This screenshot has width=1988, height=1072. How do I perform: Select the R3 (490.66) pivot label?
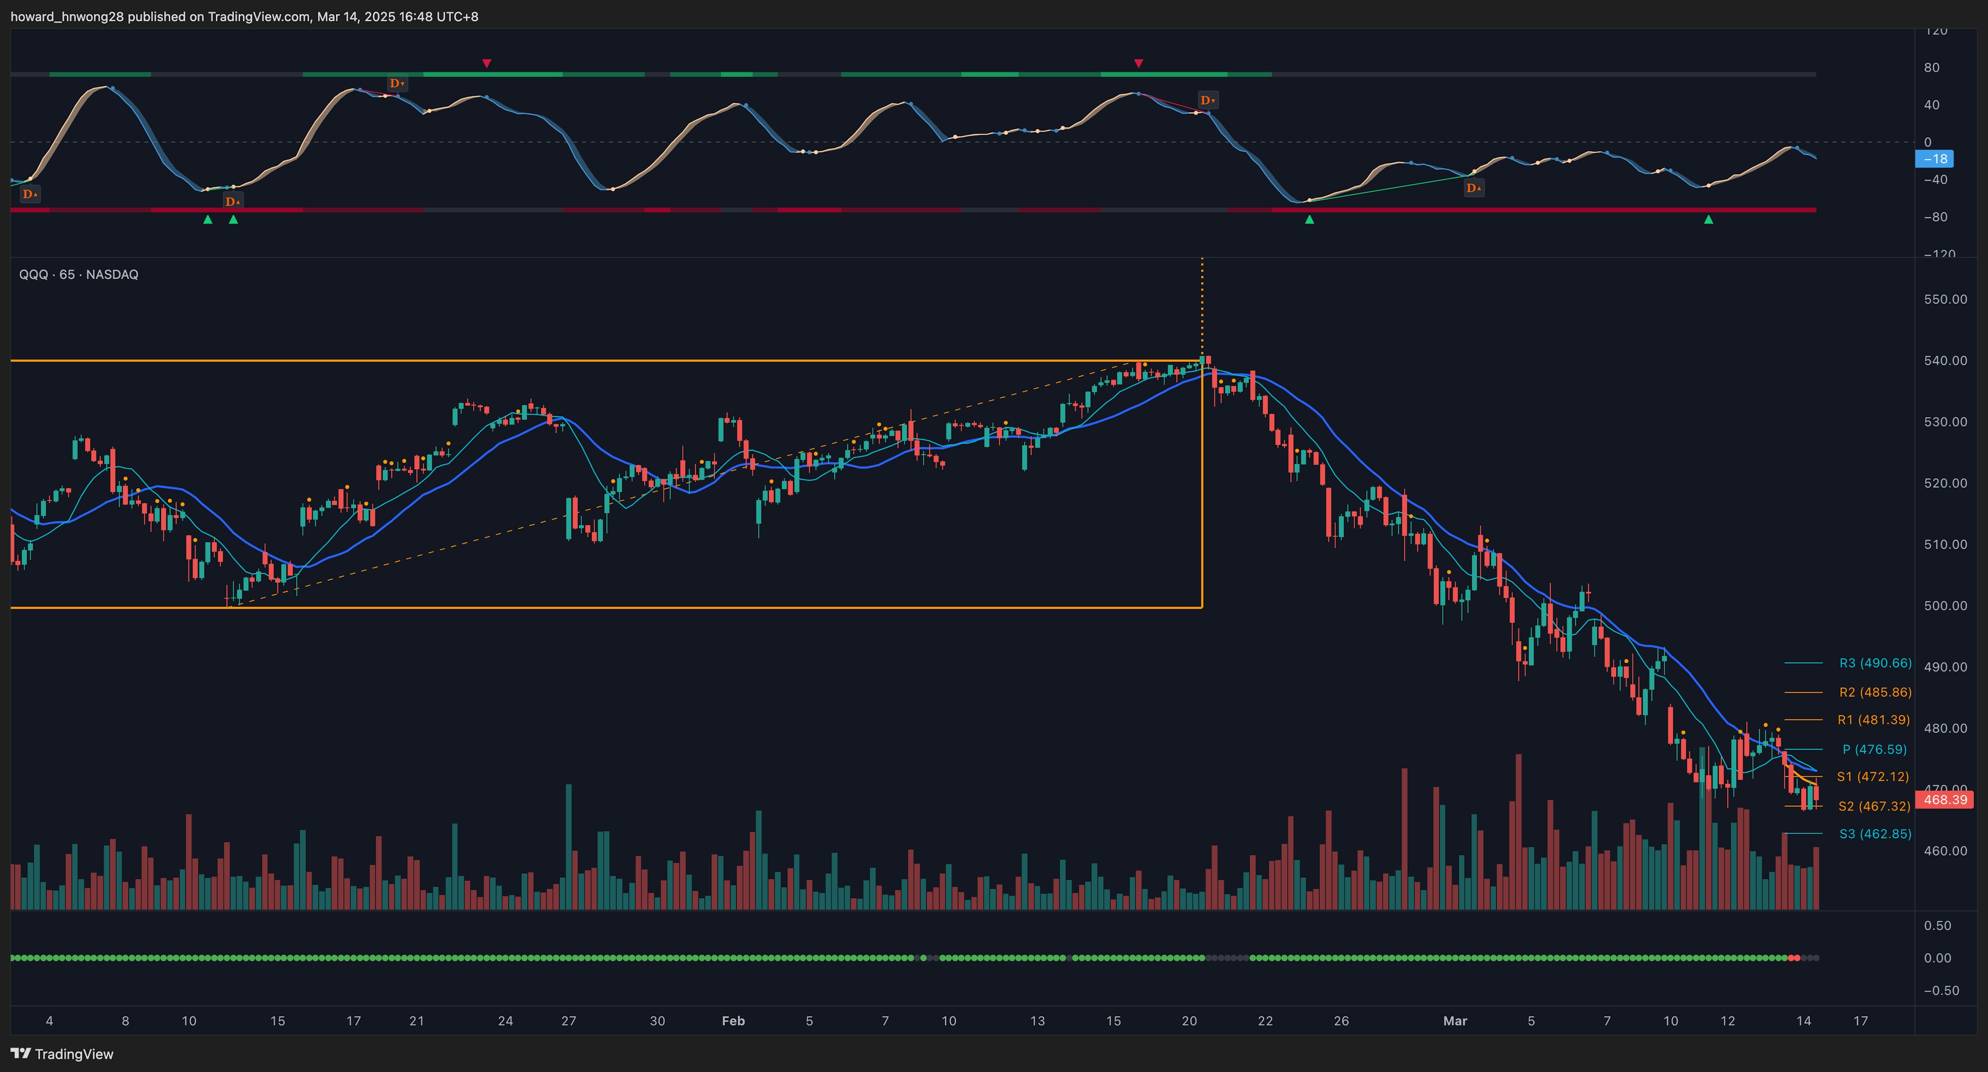[1875, 663]
